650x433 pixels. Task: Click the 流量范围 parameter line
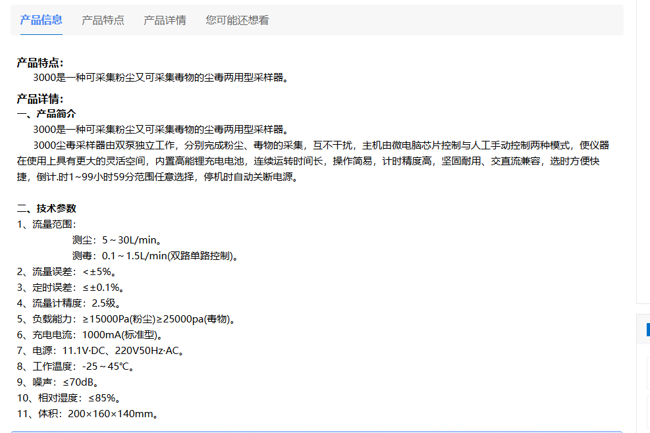pyautogui.click(x=45, y=224)
